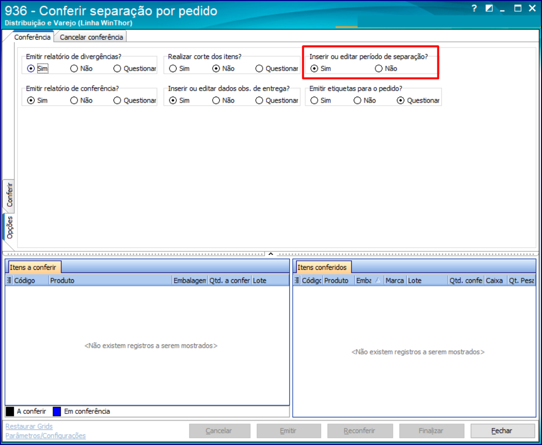Sort by Código column in Itens a conferir
The height and width of the screenshot is (445, 542).
pos(31,280)
